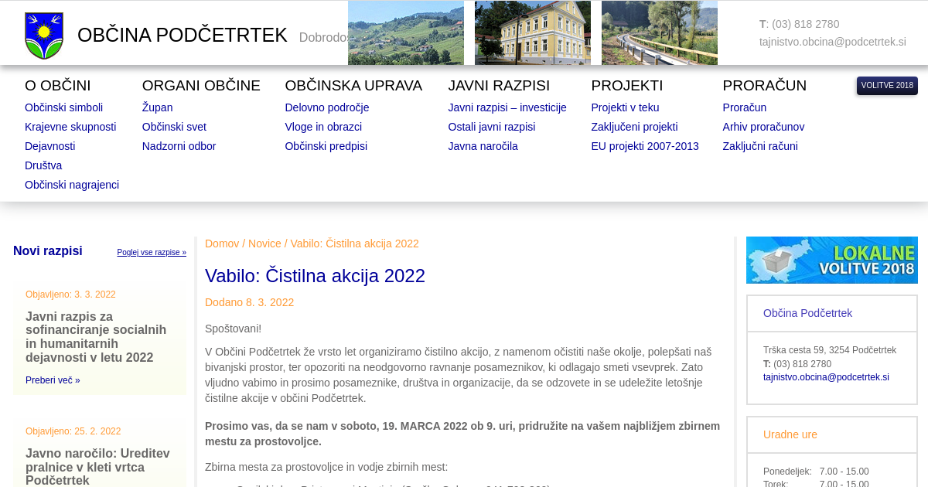The image size is (928, 487).
Task: Click the yellow municipal building header photo
Action: [532, 32]
